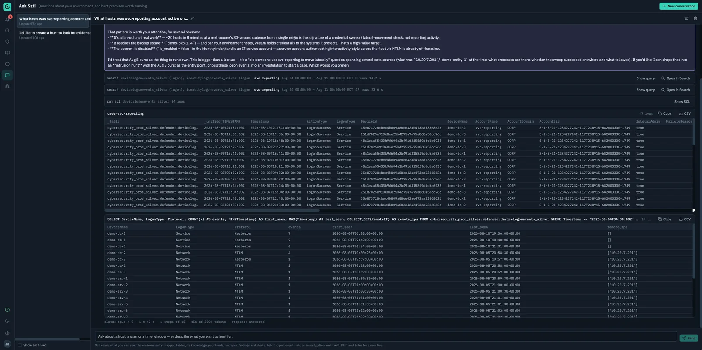Click the DeviceId column header
The width and height of the screenshot is (702, 350).
pos(369,121)
